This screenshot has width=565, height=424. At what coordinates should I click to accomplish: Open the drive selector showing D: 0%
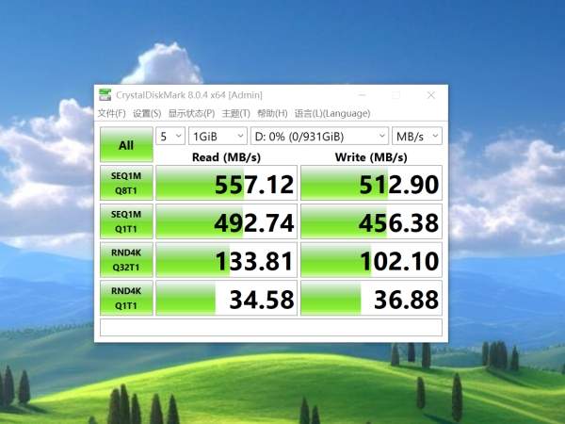click(319, 136)
